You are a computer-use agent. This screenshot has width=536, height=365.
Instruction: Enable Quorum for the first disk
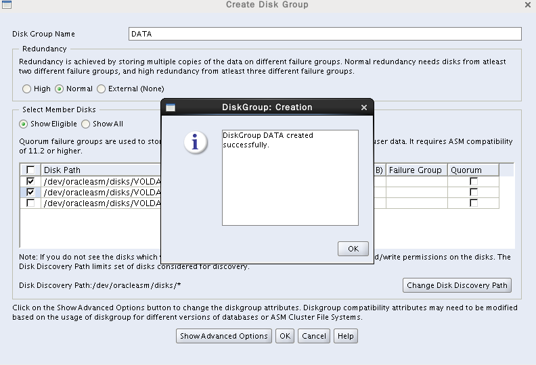coord(474,182)
